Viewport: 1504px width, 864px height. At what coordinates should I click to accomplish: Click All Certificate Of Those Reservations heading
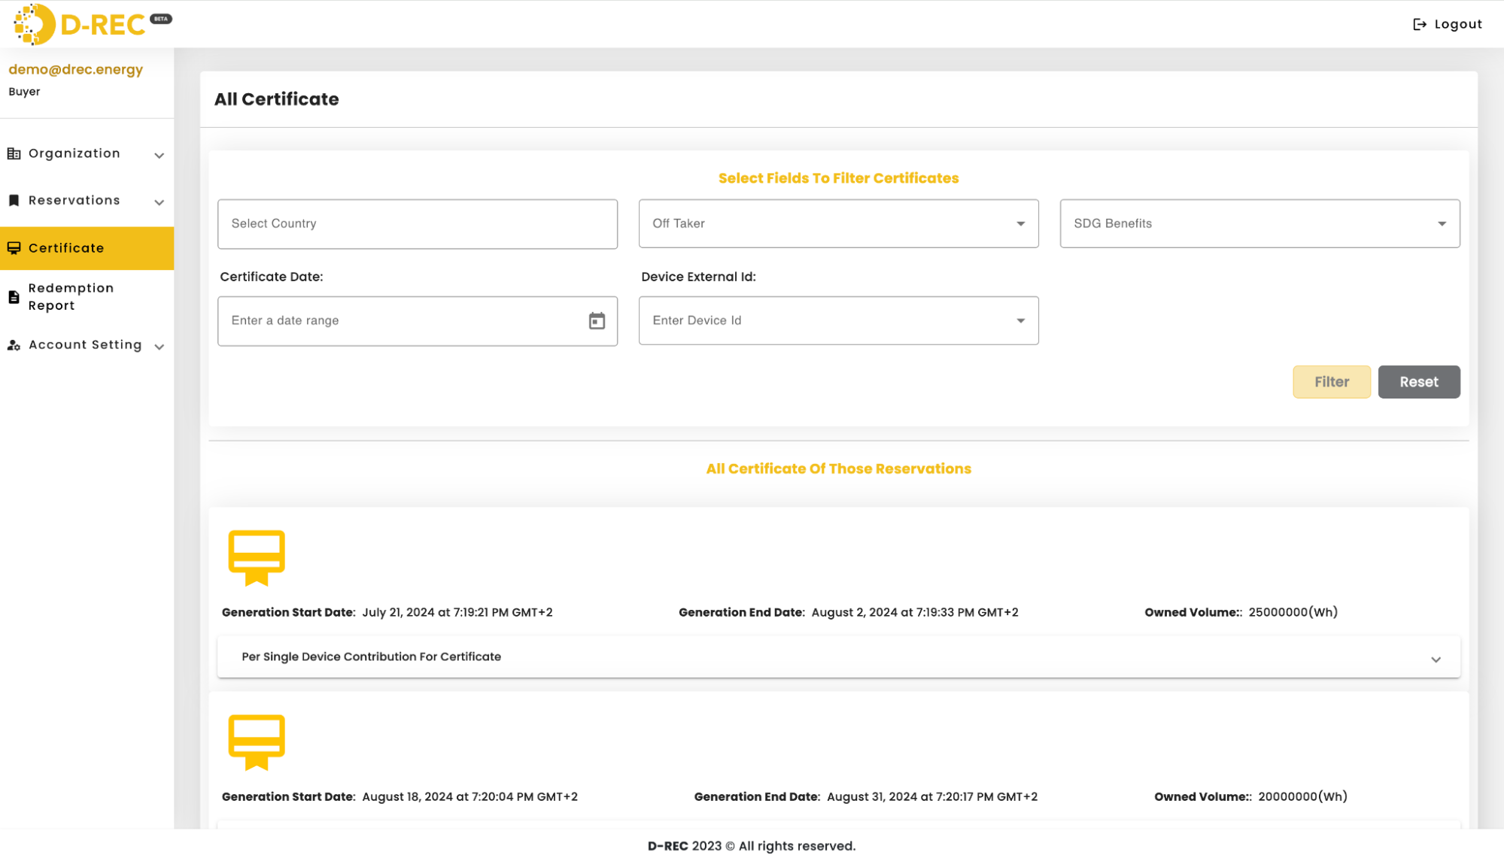[838, 469]
